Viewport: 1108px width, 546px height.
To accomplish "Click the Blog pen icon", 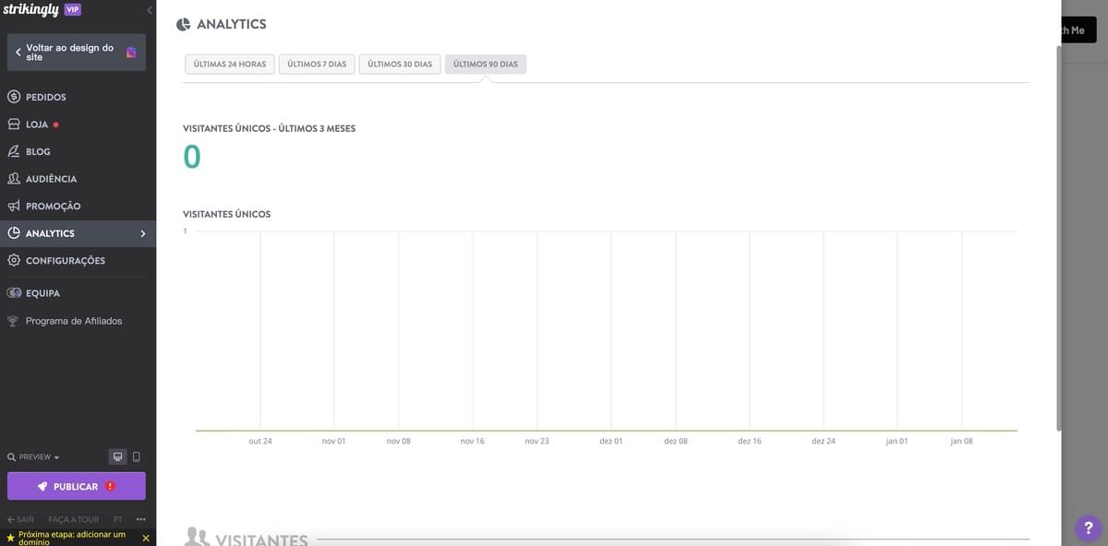I will tap(14, 151).
